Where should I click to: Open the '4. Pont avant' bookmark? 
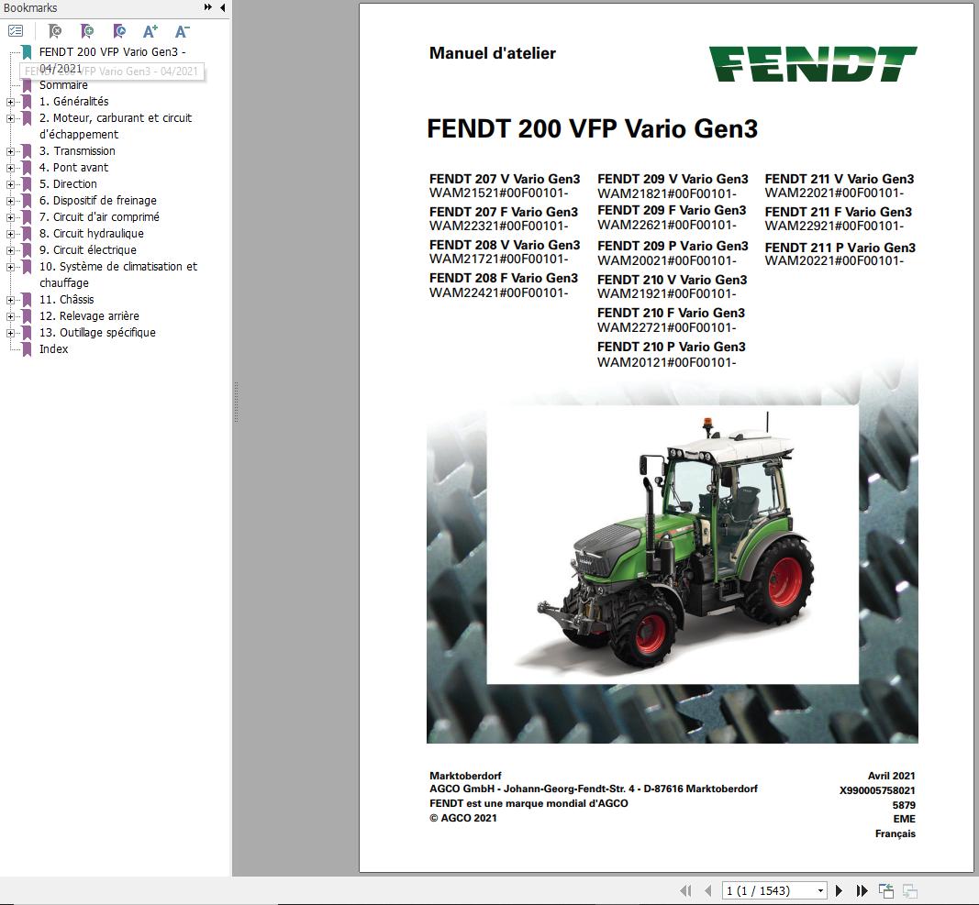pyautogui.click(x=73, y=167)
